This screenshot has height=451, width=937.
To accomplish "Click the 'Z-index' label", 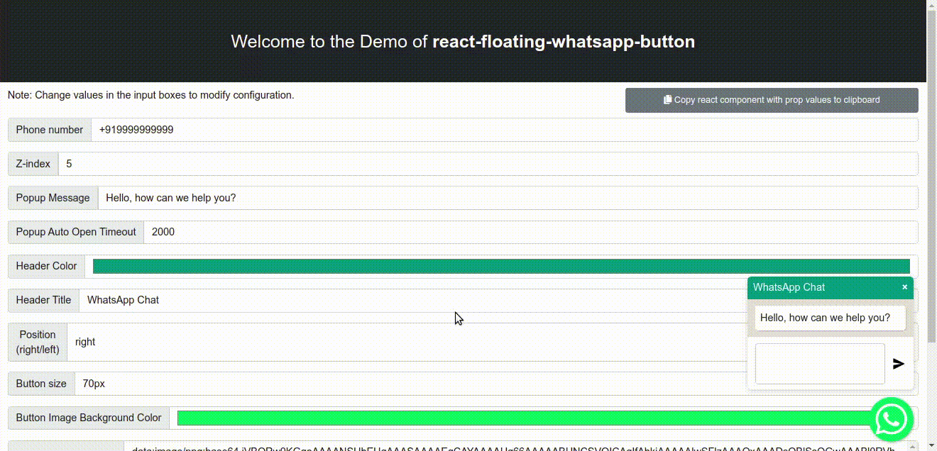I will coord(33,164).
